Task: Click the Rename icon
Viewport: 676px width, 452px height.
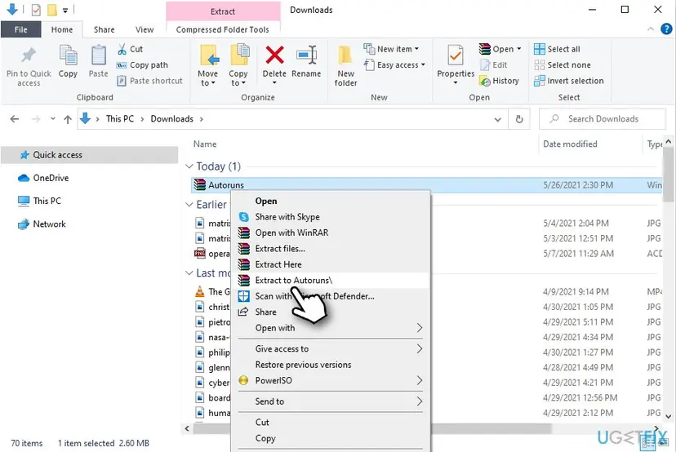Action: pyautogui.click(x=306, y=55)
